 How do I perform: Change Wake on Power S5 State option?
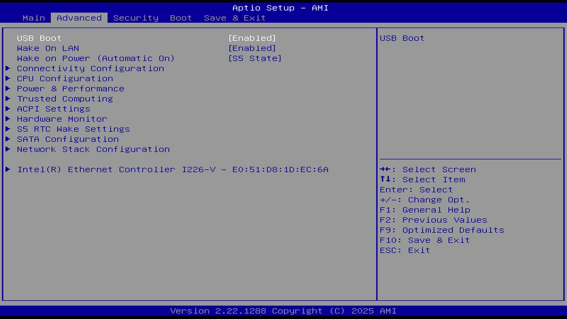point(255,58)
